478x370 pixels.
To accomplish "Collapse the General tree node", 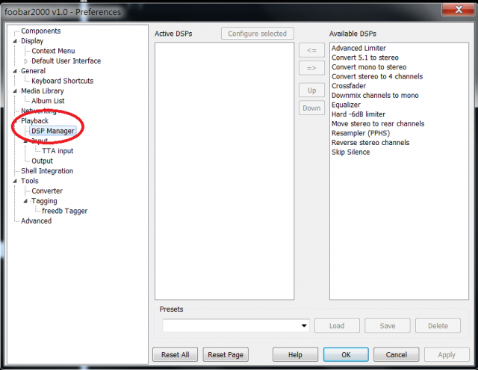I will coord(15,71).
